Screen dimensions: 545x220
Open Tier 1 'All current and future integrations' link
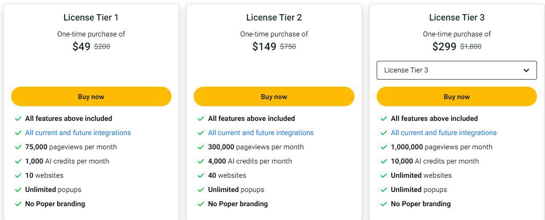[78, 133]
